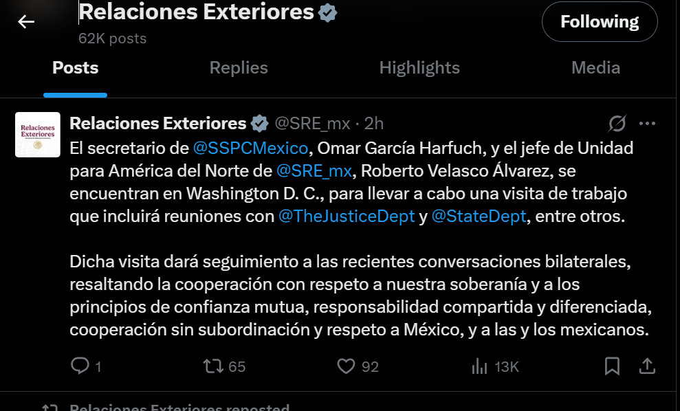The width and height of the screenshot is (680, 411).
Task: Open the @SSPCMexico mention link
Action: (x=250, y=148)
